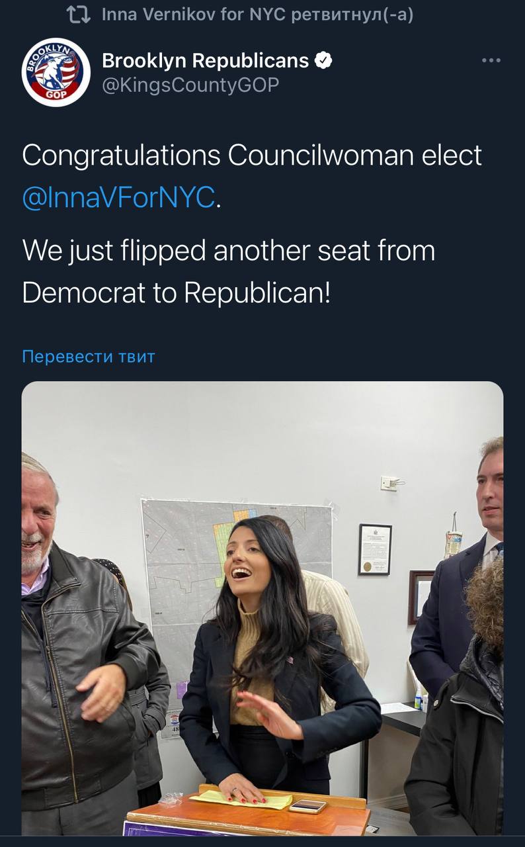Select the "Congratulations Councilwoman elect" text line

(252, 156)
